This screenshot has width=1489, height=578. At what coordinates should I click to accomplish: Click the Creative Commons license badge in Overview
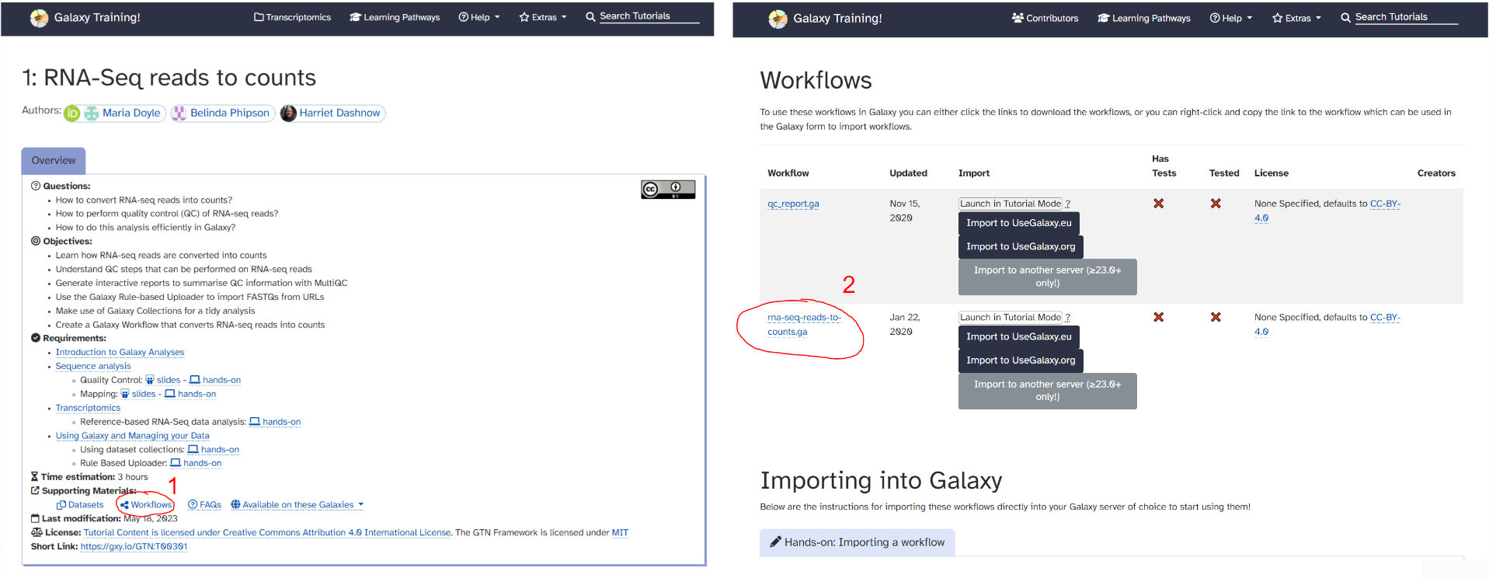(667, 190)
